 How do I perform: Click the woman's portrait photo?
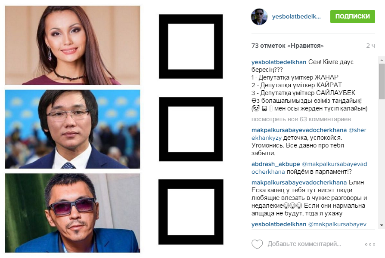point(72,46)
